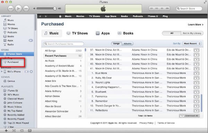This screenshot has height=133, width=208.
Task: Toggle shuffle at bottom bar
Action: [14, 131]
